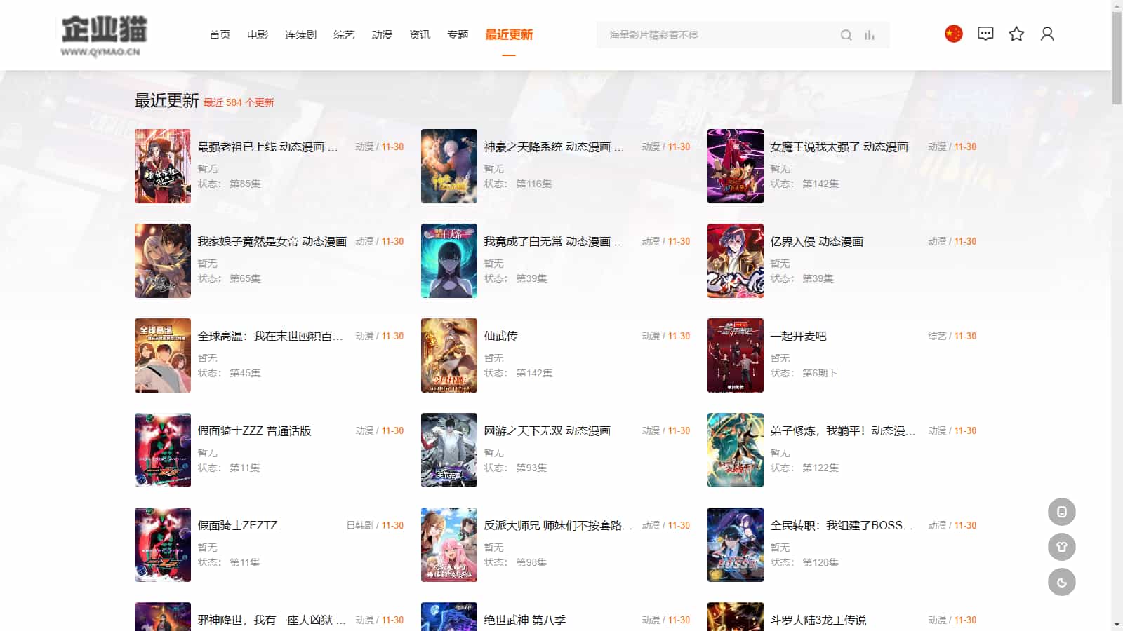Open 最强老祖已上线 动态漫画 title link

267,147
